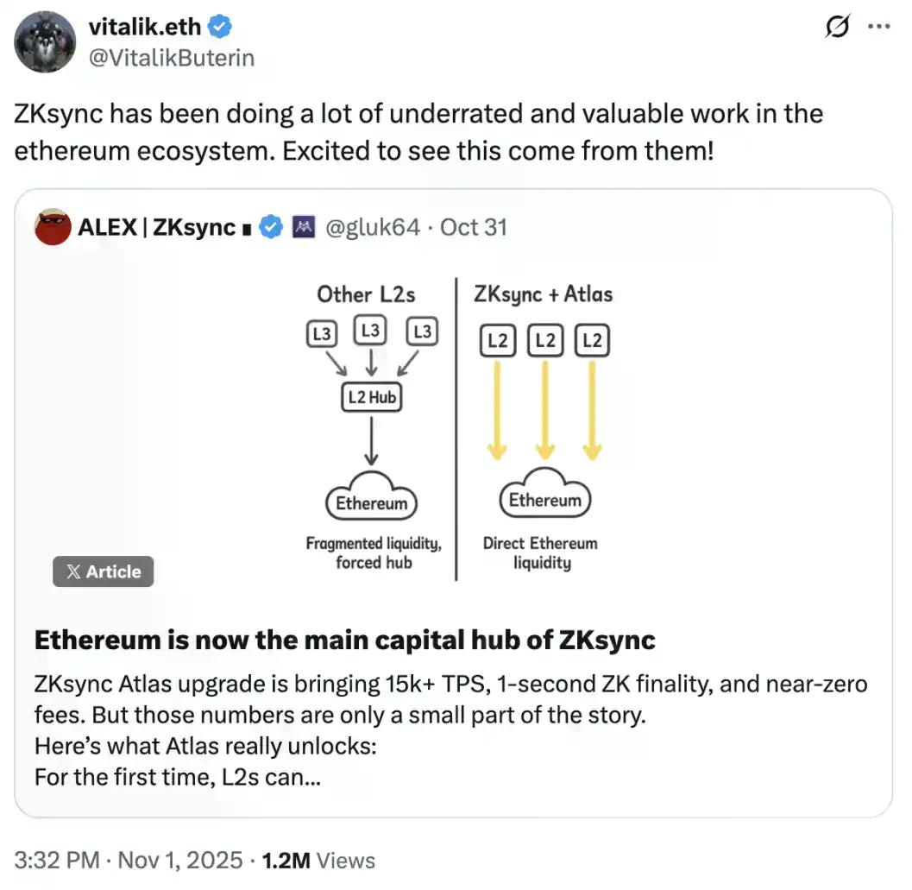Click the blue verified badge next to vitalik.eth
Image resolution: width=912 pixels, height=890 pixels.
(218, 27)
